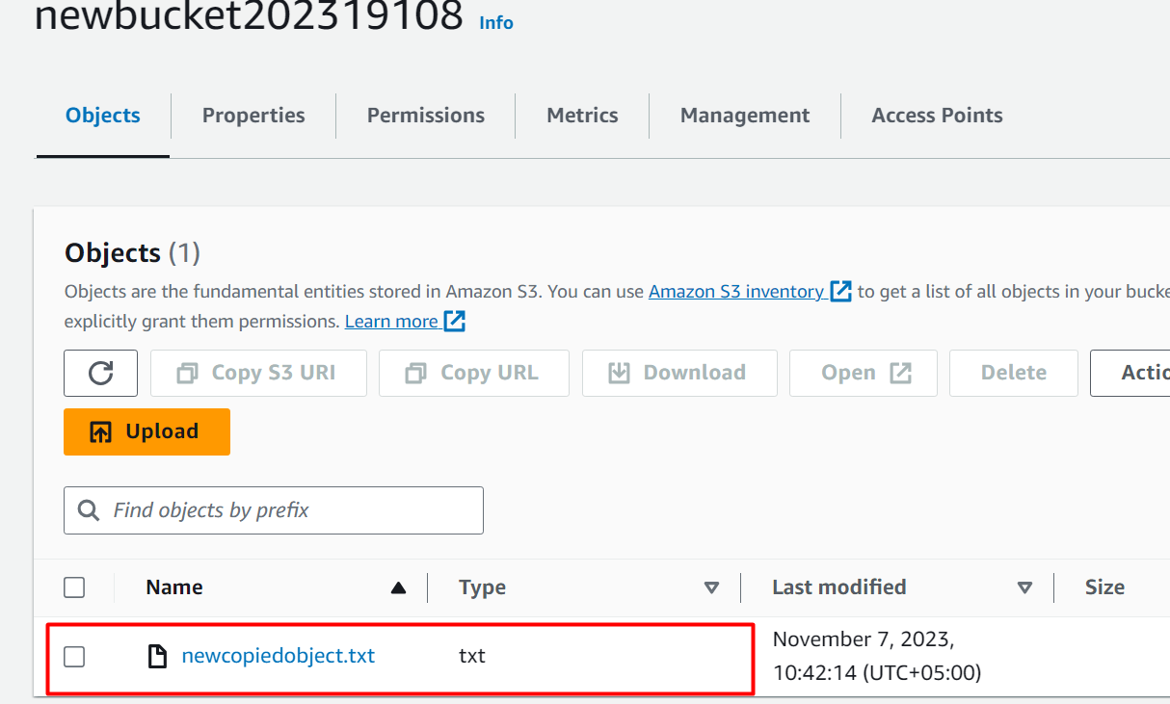Sort by Name using the ascending arrow
The width and height of the screenshot is (1170, 704).
coord(398,587)
